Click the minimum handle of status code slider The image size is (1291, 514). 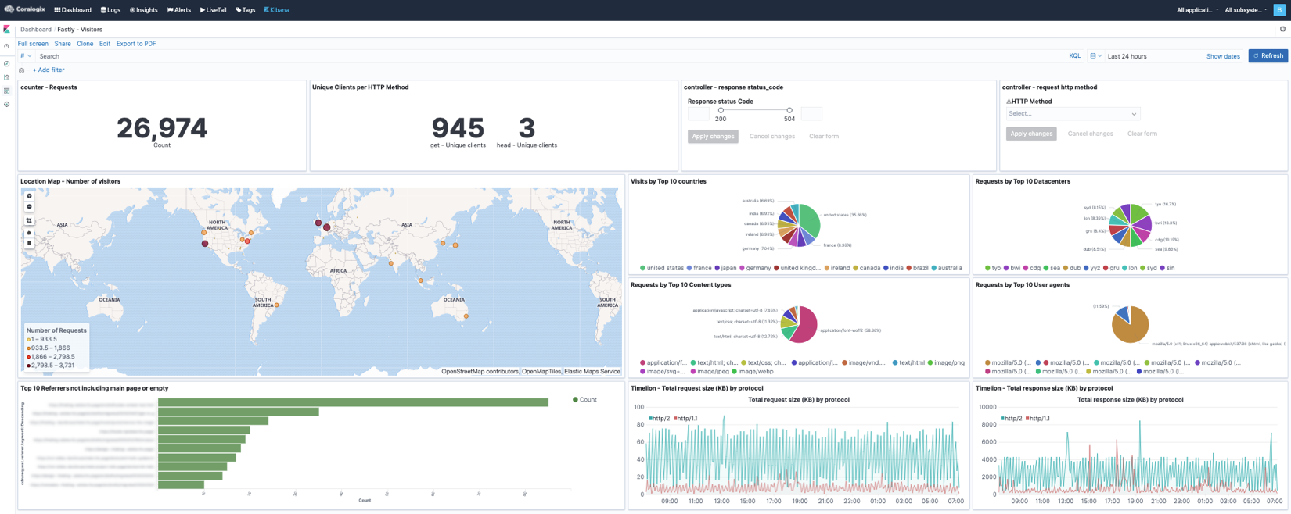point(721,110)
